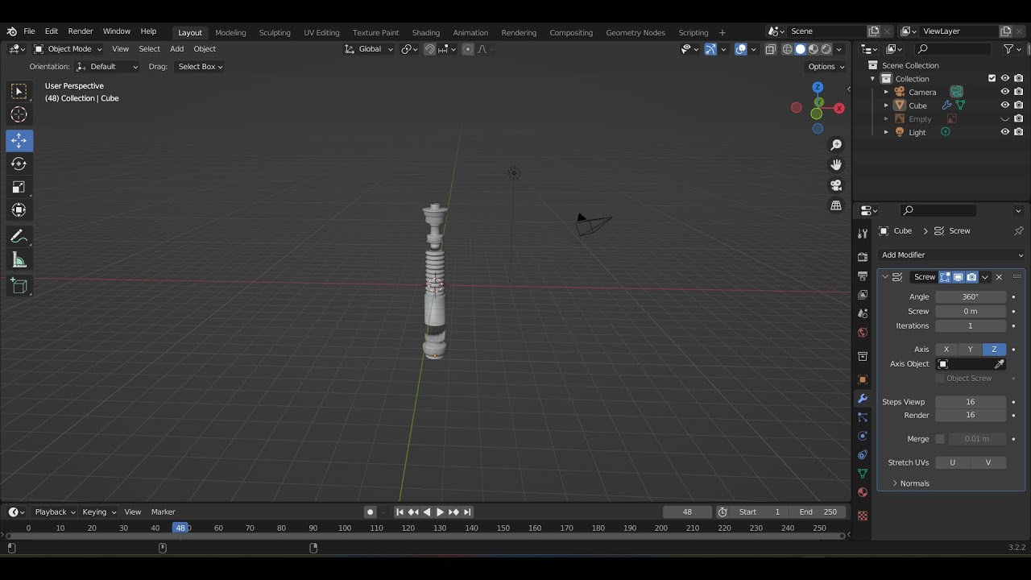Open the File menu
Image resolution: width=1031 pixels, height=580 pixels.
point(29,31)
